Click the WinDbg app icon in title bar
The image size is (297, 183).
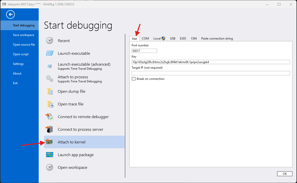tap(4, 4)
